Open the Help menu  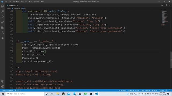pyautogui.click(x=42, y=2)
